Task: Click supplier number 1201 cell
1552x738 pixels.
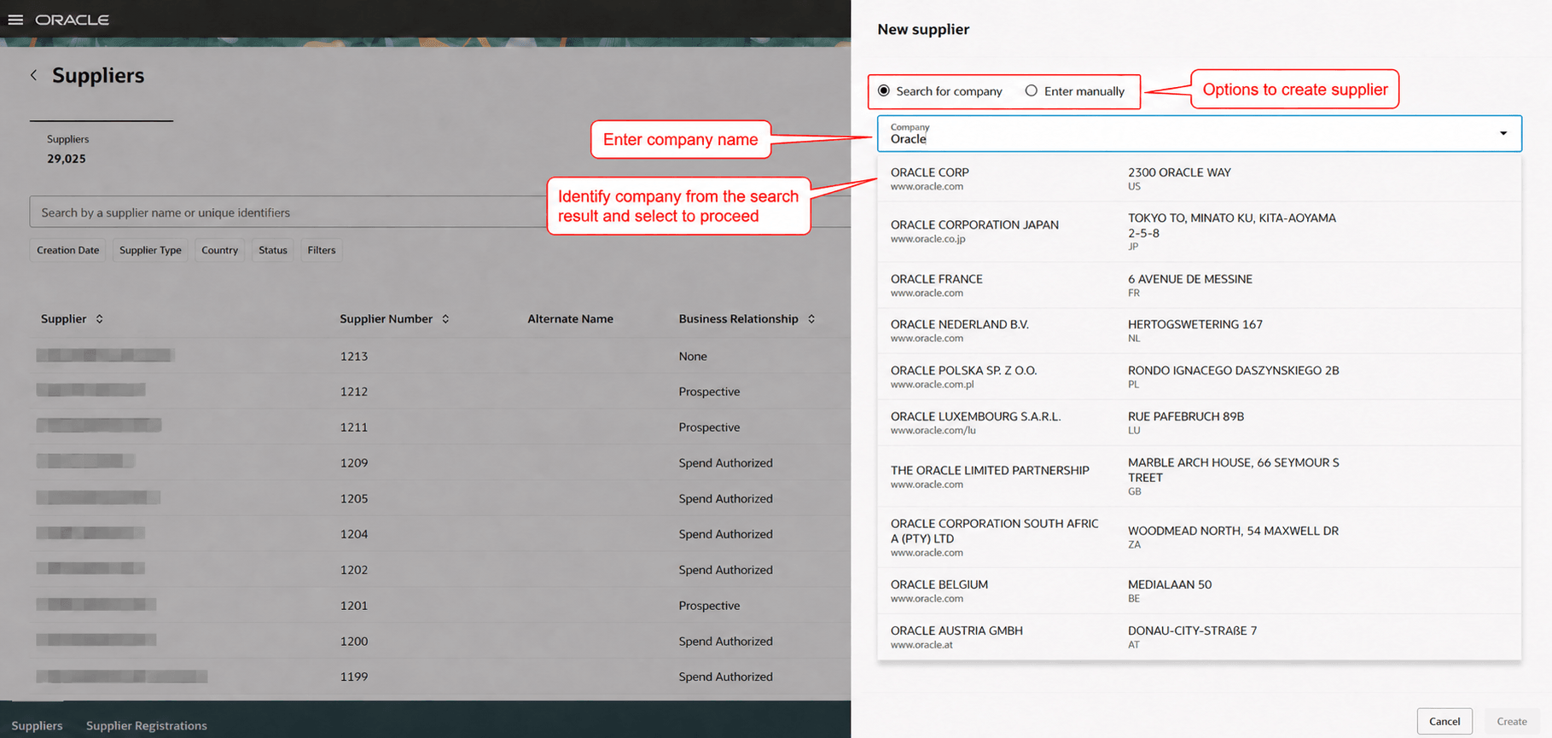Action: coord(354,605)
